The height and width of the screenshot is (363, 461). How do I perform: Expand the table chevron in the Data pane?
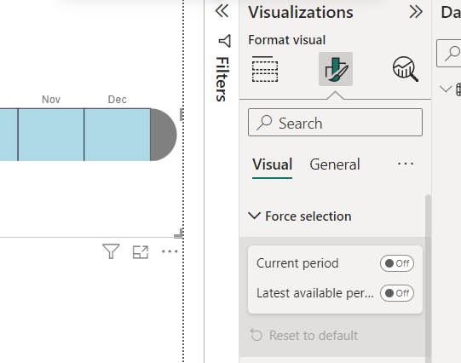tap(446, 89)
